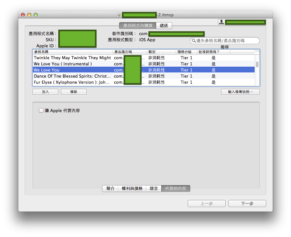Screen dimensions: 291x237
Task: Open the 權利與價格 tab
Action: click(x=132, y=188)
